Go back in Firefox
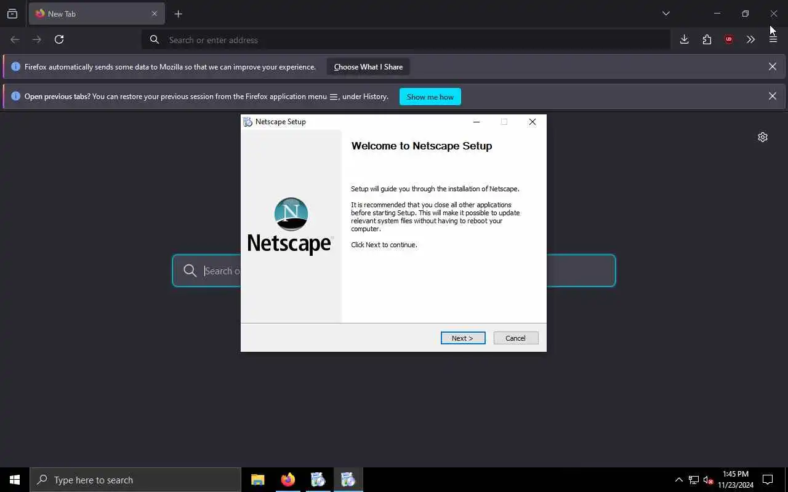 click(x=15, y=39)
